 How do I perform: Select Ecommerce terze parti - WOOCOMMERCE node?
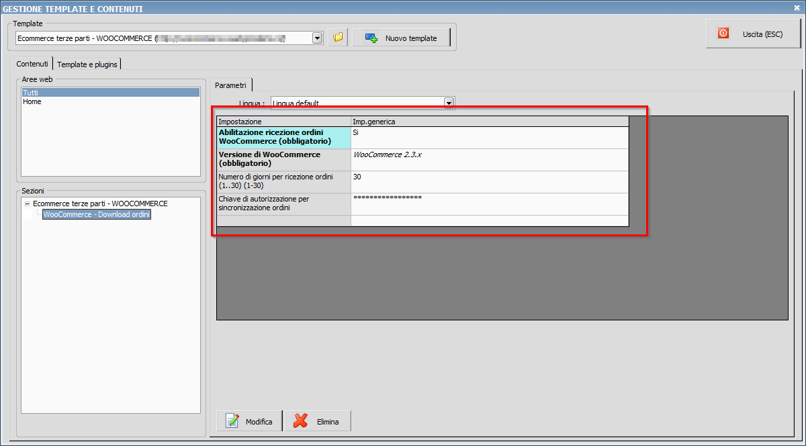coord(100,204)
